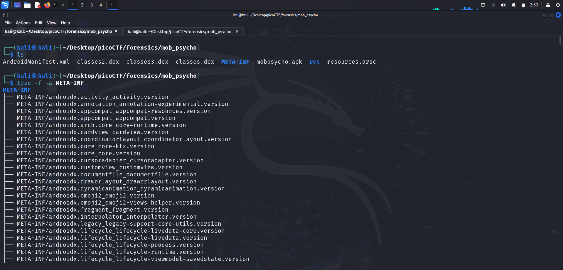The image size is (563, 270).
Task: Click the terminal vertical scrollbar
Action: pyautogui.click(x=560, y=41)
